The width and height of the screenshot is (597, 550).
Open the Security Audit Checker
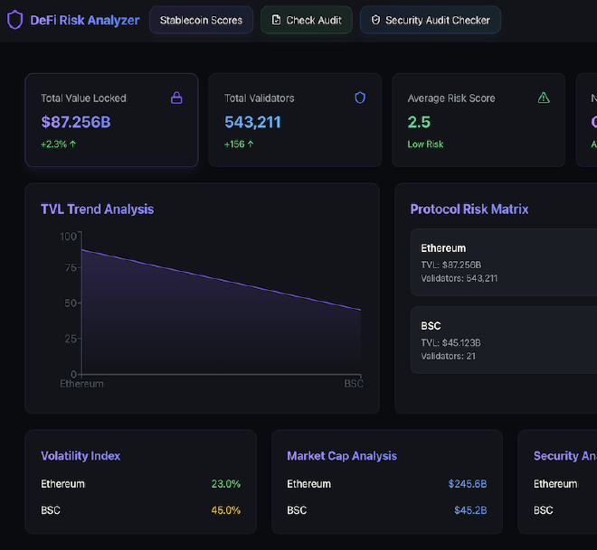[x=431, y=20]
